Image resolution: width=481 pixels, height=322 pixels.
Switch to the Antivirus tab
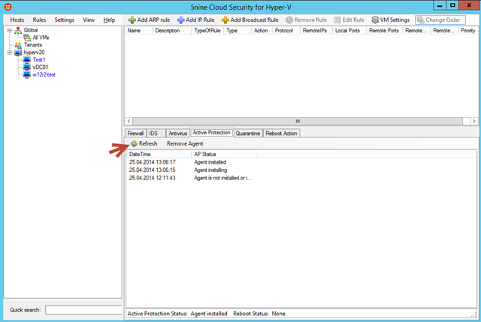[177, 134]
